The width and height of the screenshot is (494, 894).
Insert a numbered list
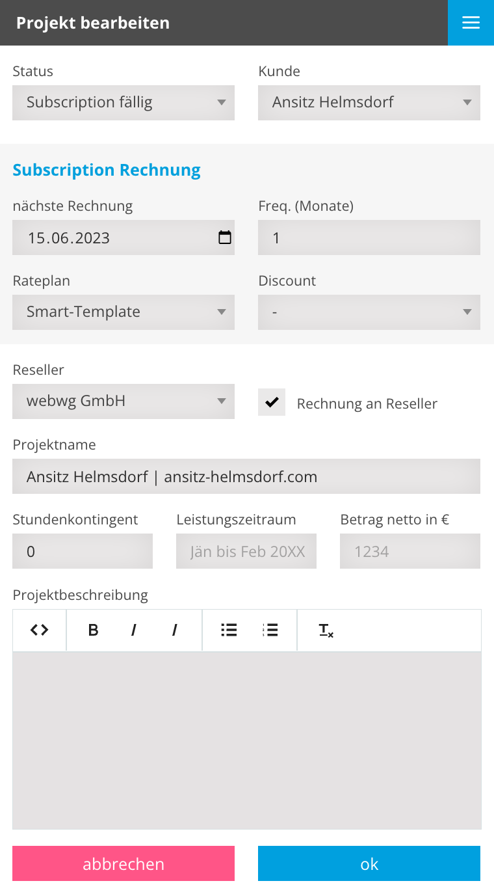pyautogui.click(x=270, y=630)
